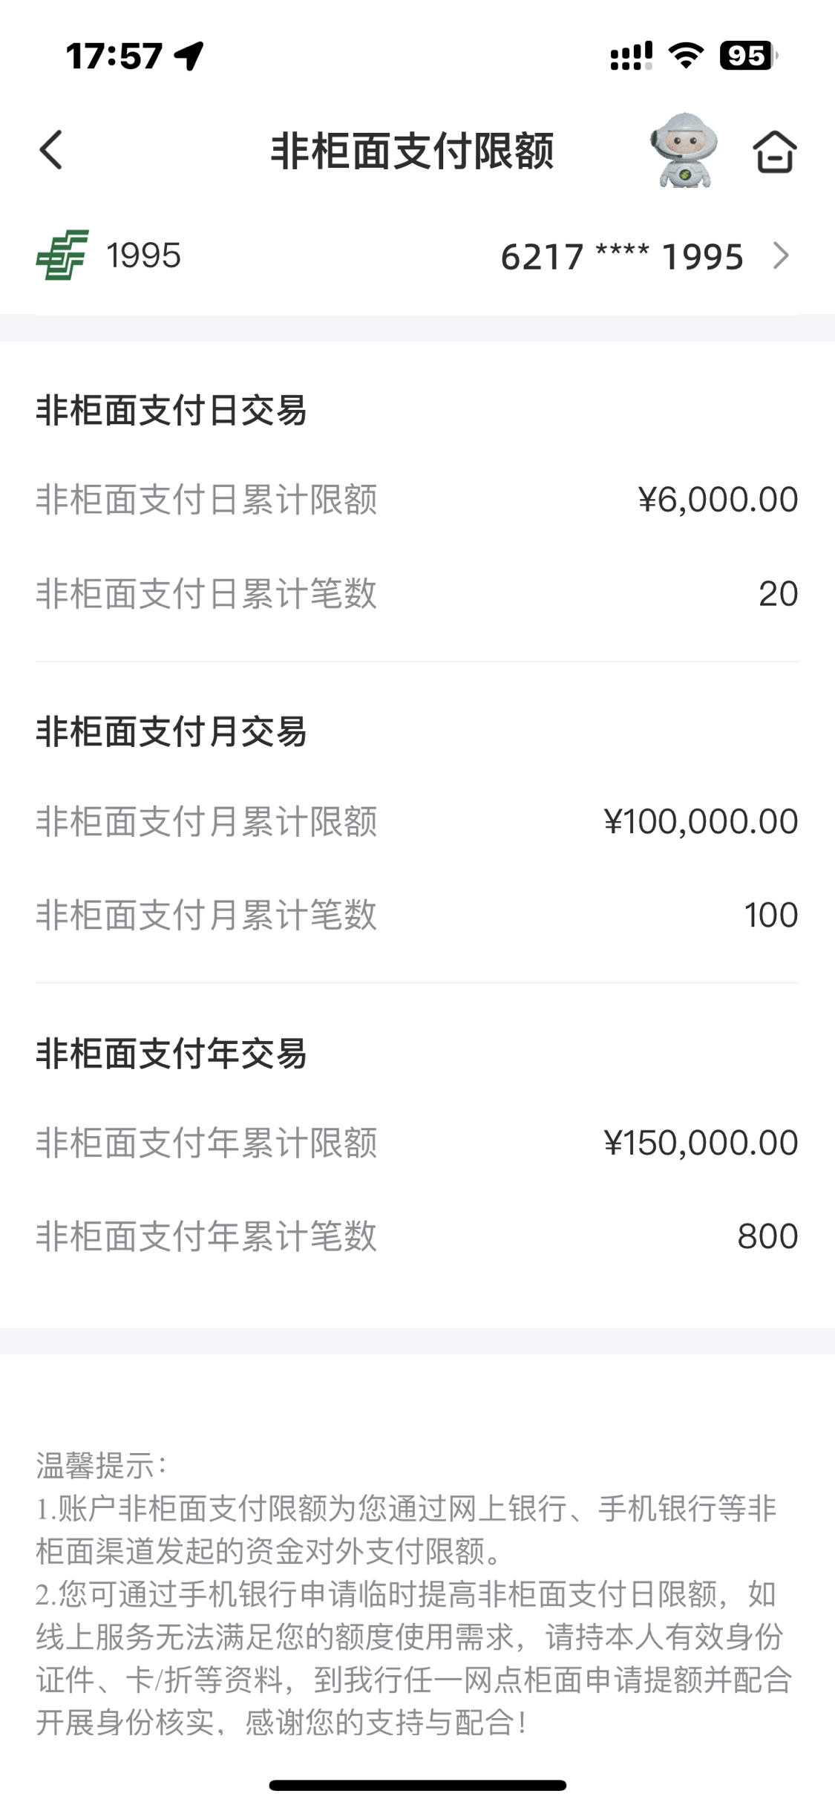
Task: Tap daily transaction count 20
Action: click(778, 594)
